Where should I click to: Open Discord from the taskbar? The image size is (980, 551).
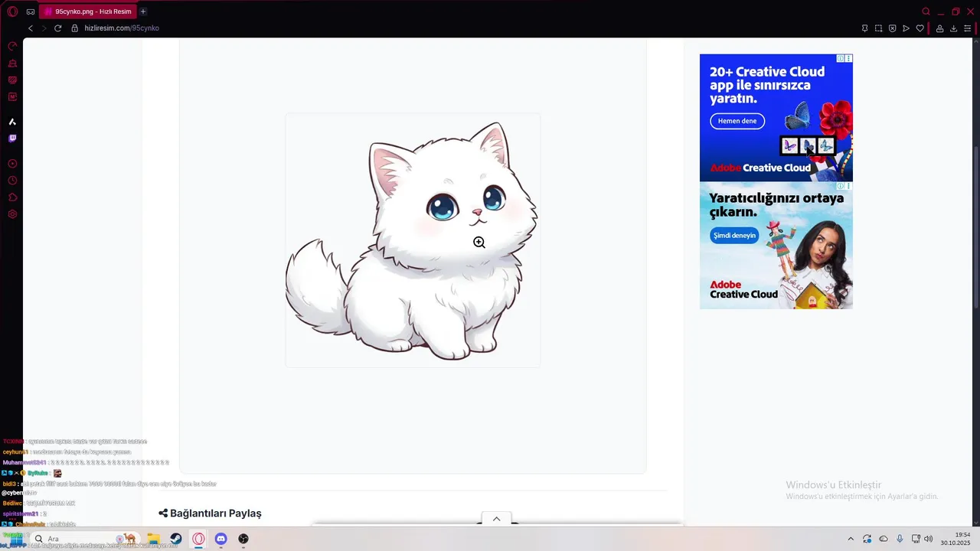(220, 539)
